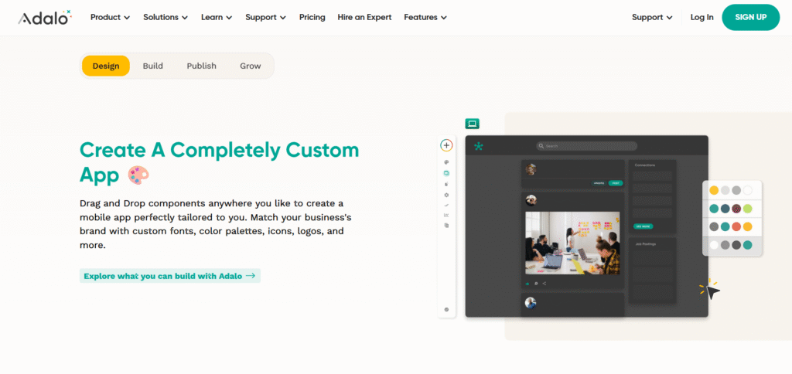The height and width of the screenshot is (374, 792).
Task: Pick the yellow swatch in the palette's top row
Action: pyautogui.click(x=714, y=190)
